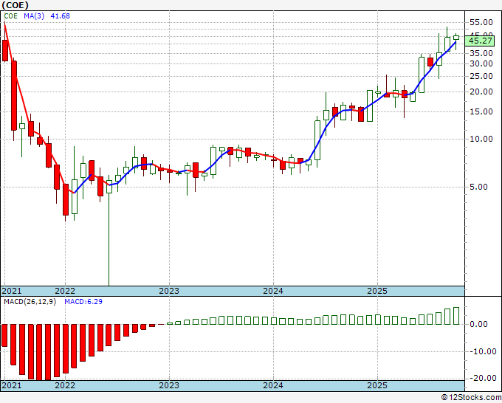Click the 10.00 price axis label

point(481,139)
